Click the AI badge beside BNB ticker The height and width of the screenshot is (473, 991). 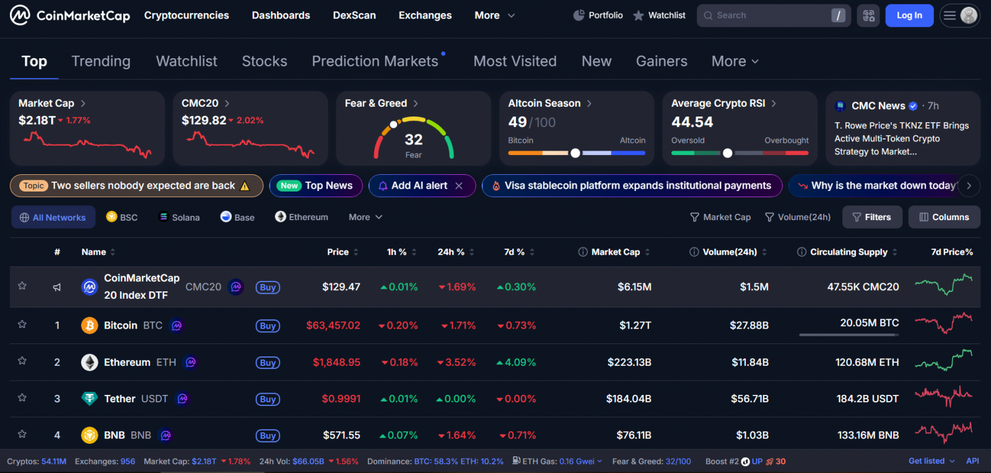165,435
